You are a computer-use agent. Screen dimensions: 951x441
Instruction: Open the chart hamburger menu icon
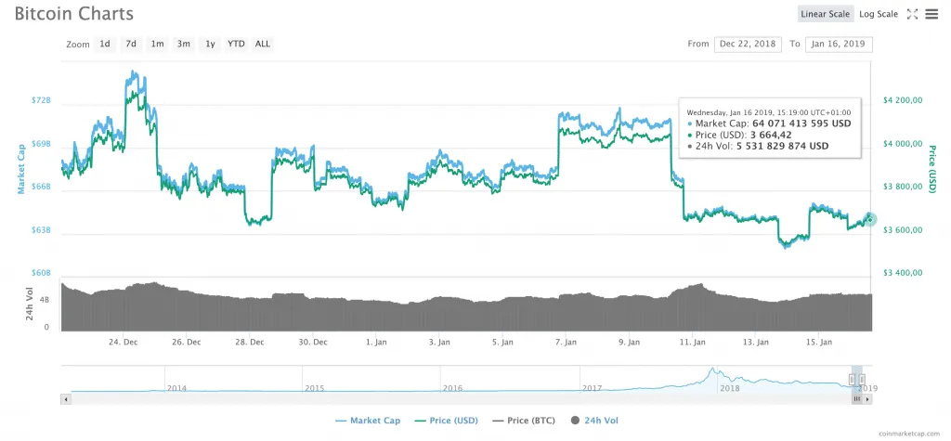tap(931, 14)
